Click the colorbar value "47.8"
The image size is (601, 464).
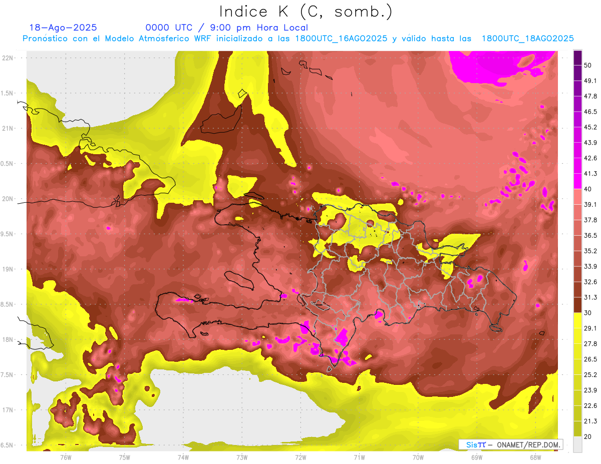click(x=590, y=96)
